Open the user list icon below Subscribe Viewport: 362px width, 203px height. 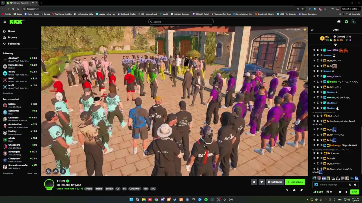[x=301, y=190]
